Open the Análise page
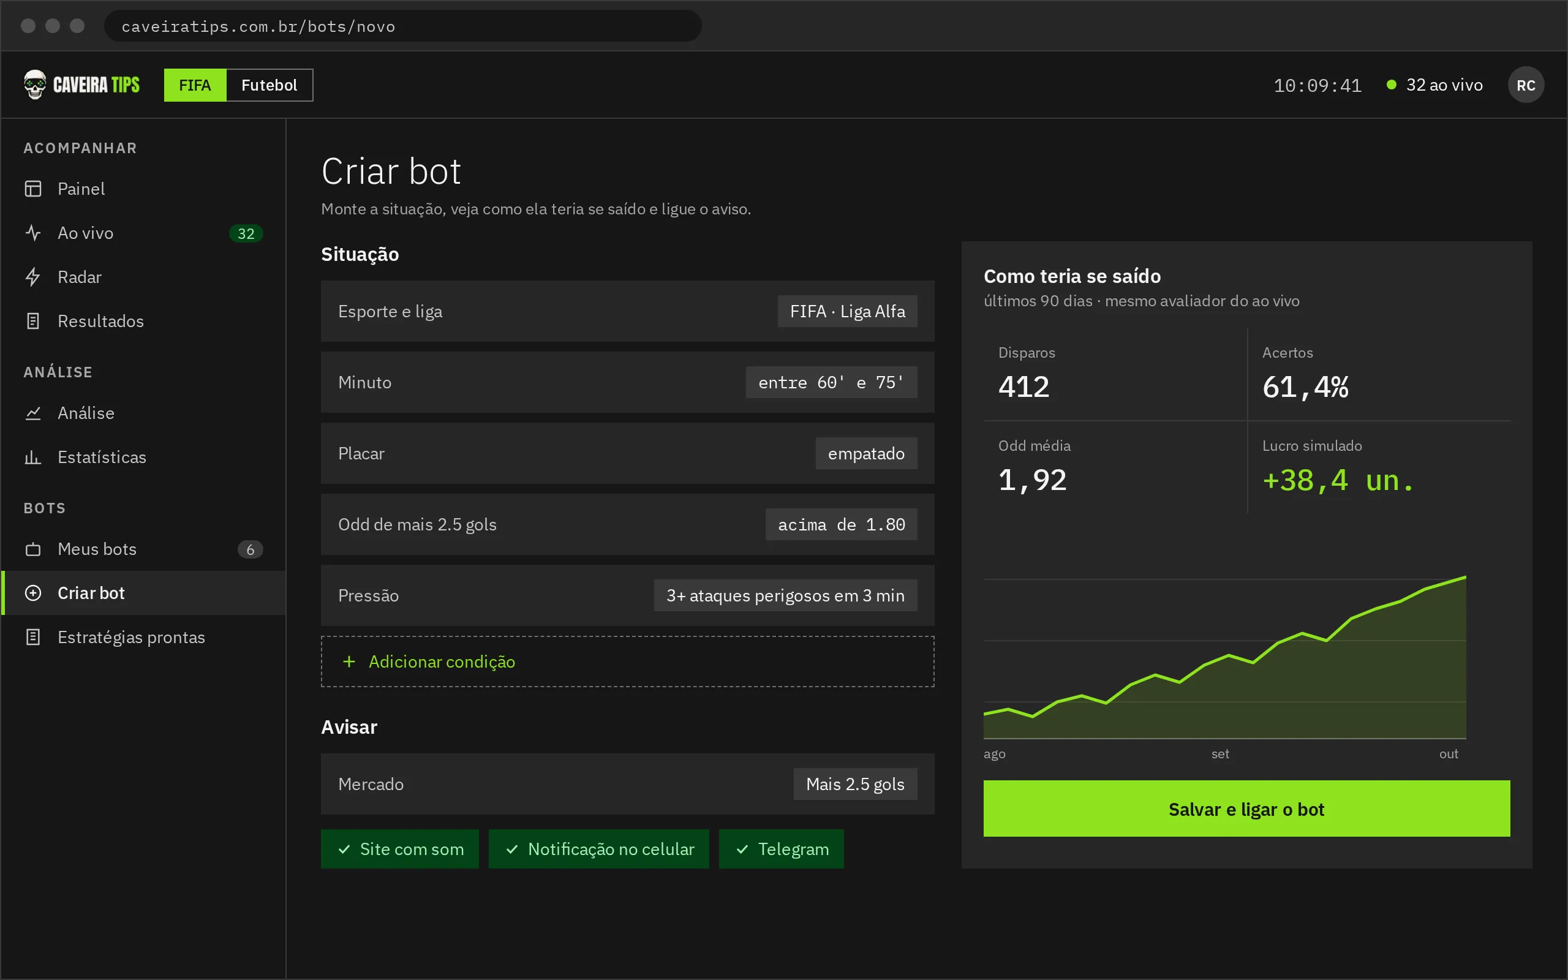This screenshot has width=1568, height=980. pyautogui.click(x=144, y=413)
